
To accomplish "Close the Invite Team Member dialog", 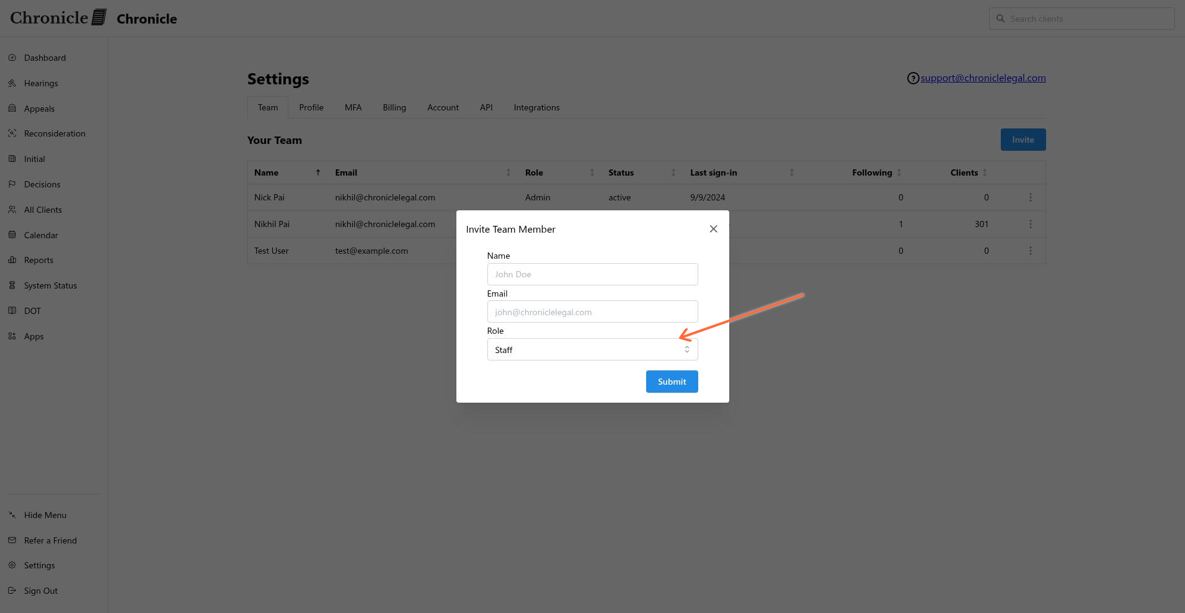I will (714, 229).
